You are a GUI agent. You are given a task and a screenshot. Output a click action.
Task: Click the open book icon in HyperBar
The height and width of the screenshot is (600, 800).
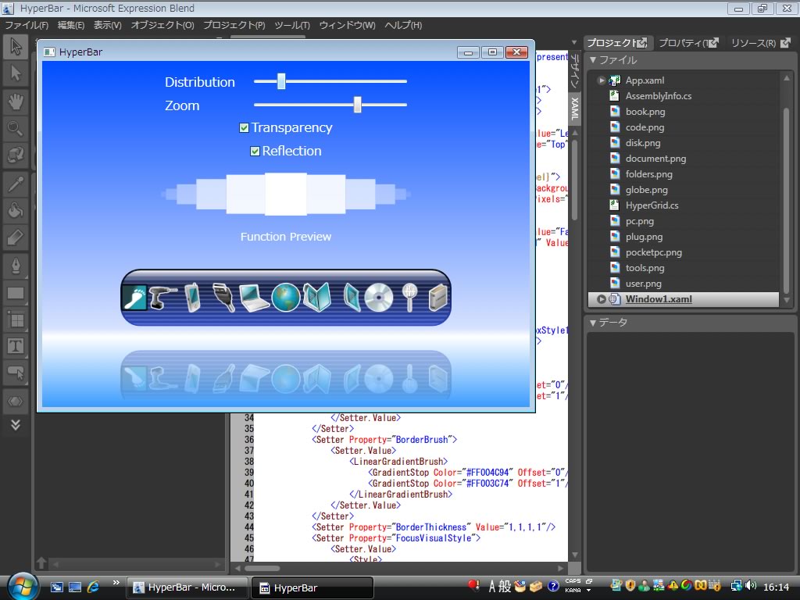tap(317, 298)
